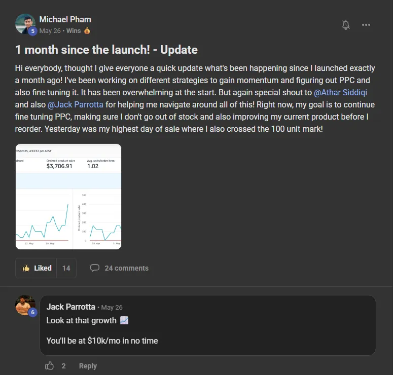Click Michael Pham's profile avatar
This screenshot has width=393, height=375.
tap(24, 23)
